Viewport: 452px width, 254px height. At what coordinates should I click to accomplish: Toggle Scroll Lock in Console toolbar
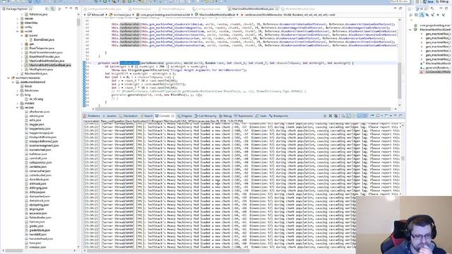(x=348, y=116)
